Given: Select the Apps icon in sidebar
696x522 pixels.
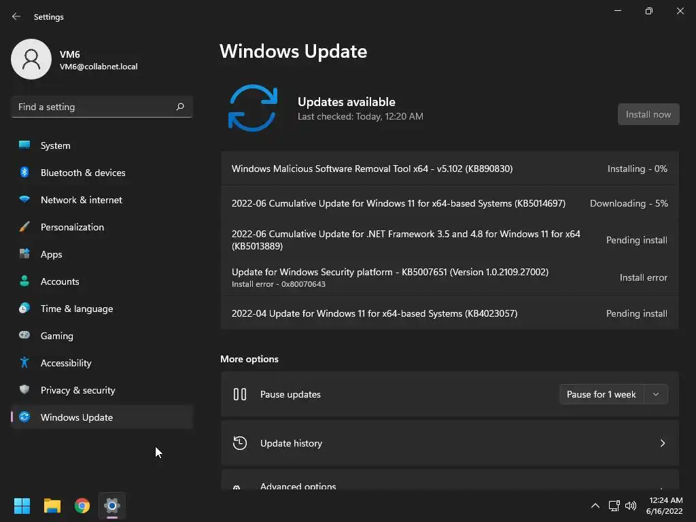Looking at the screenshot, I should pyautogui.click(x=24, y=254).
